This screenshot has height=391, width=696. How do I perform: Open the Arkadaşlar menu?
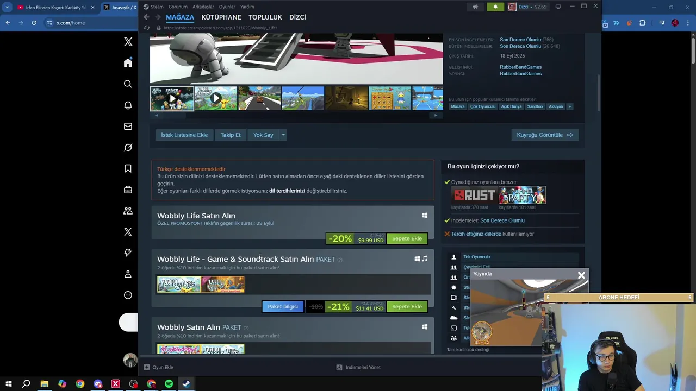click(x=203, y=7)
